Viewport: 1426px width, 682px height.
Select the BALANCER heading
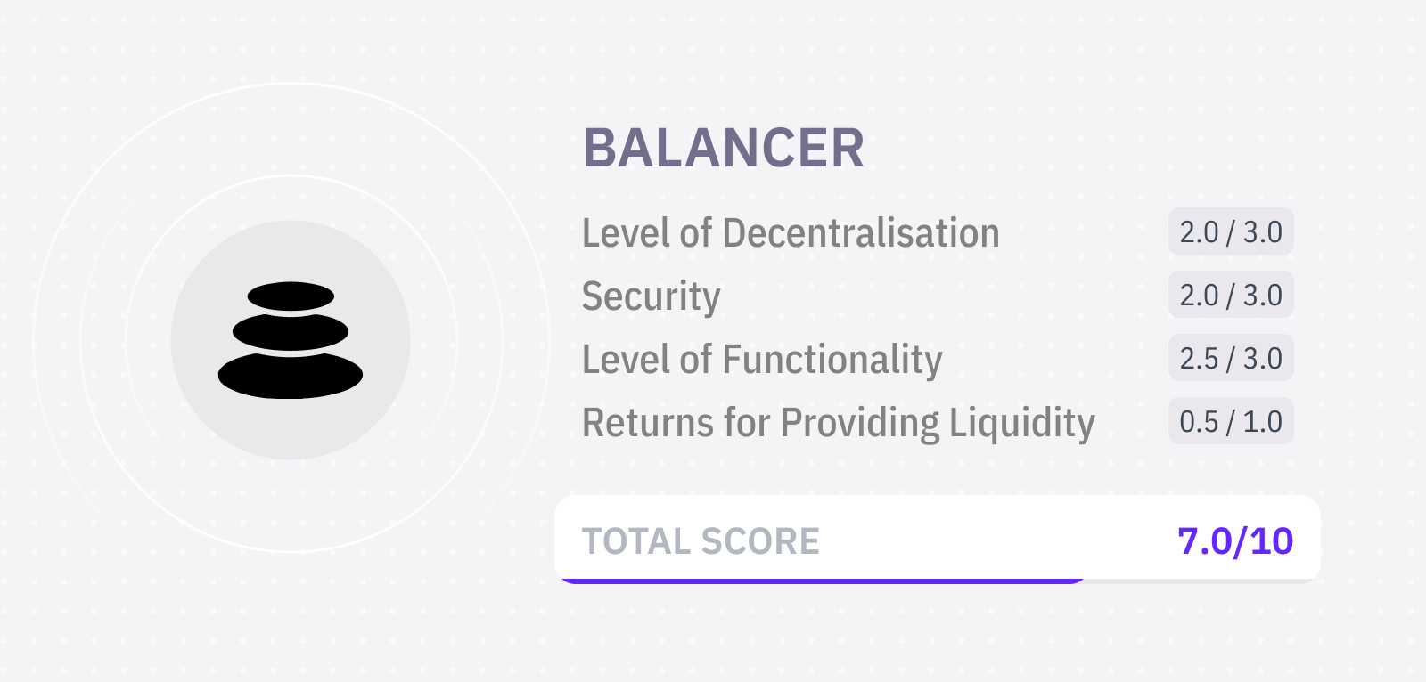723,148
